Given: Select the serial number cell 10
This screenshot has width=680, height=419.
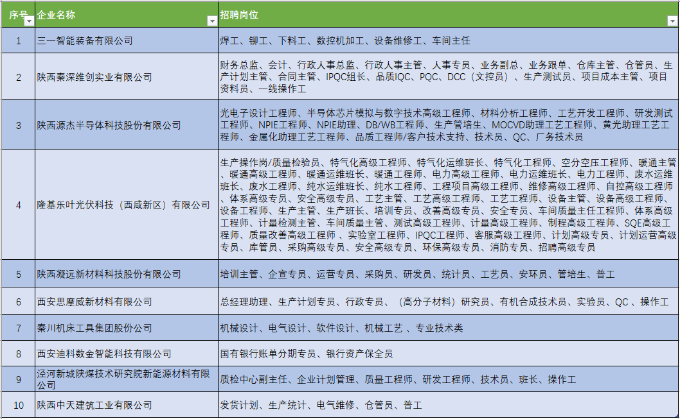Looking at the screenshot, I should coord(18,405).
